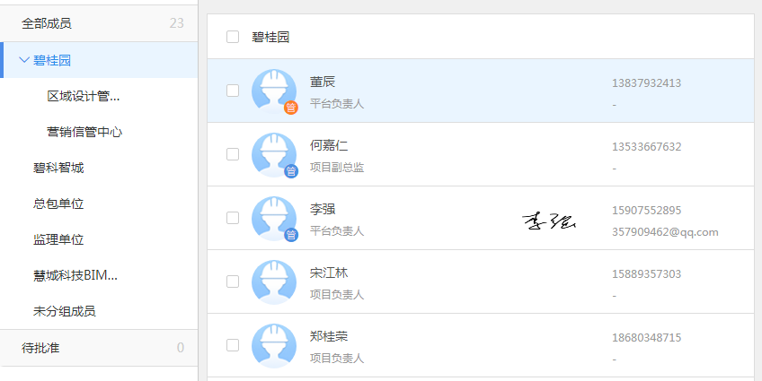Click 郑桂荣's helmet avatar icon
The width and height of the screenshot is (762, 381).
click(x=273, y=344)
